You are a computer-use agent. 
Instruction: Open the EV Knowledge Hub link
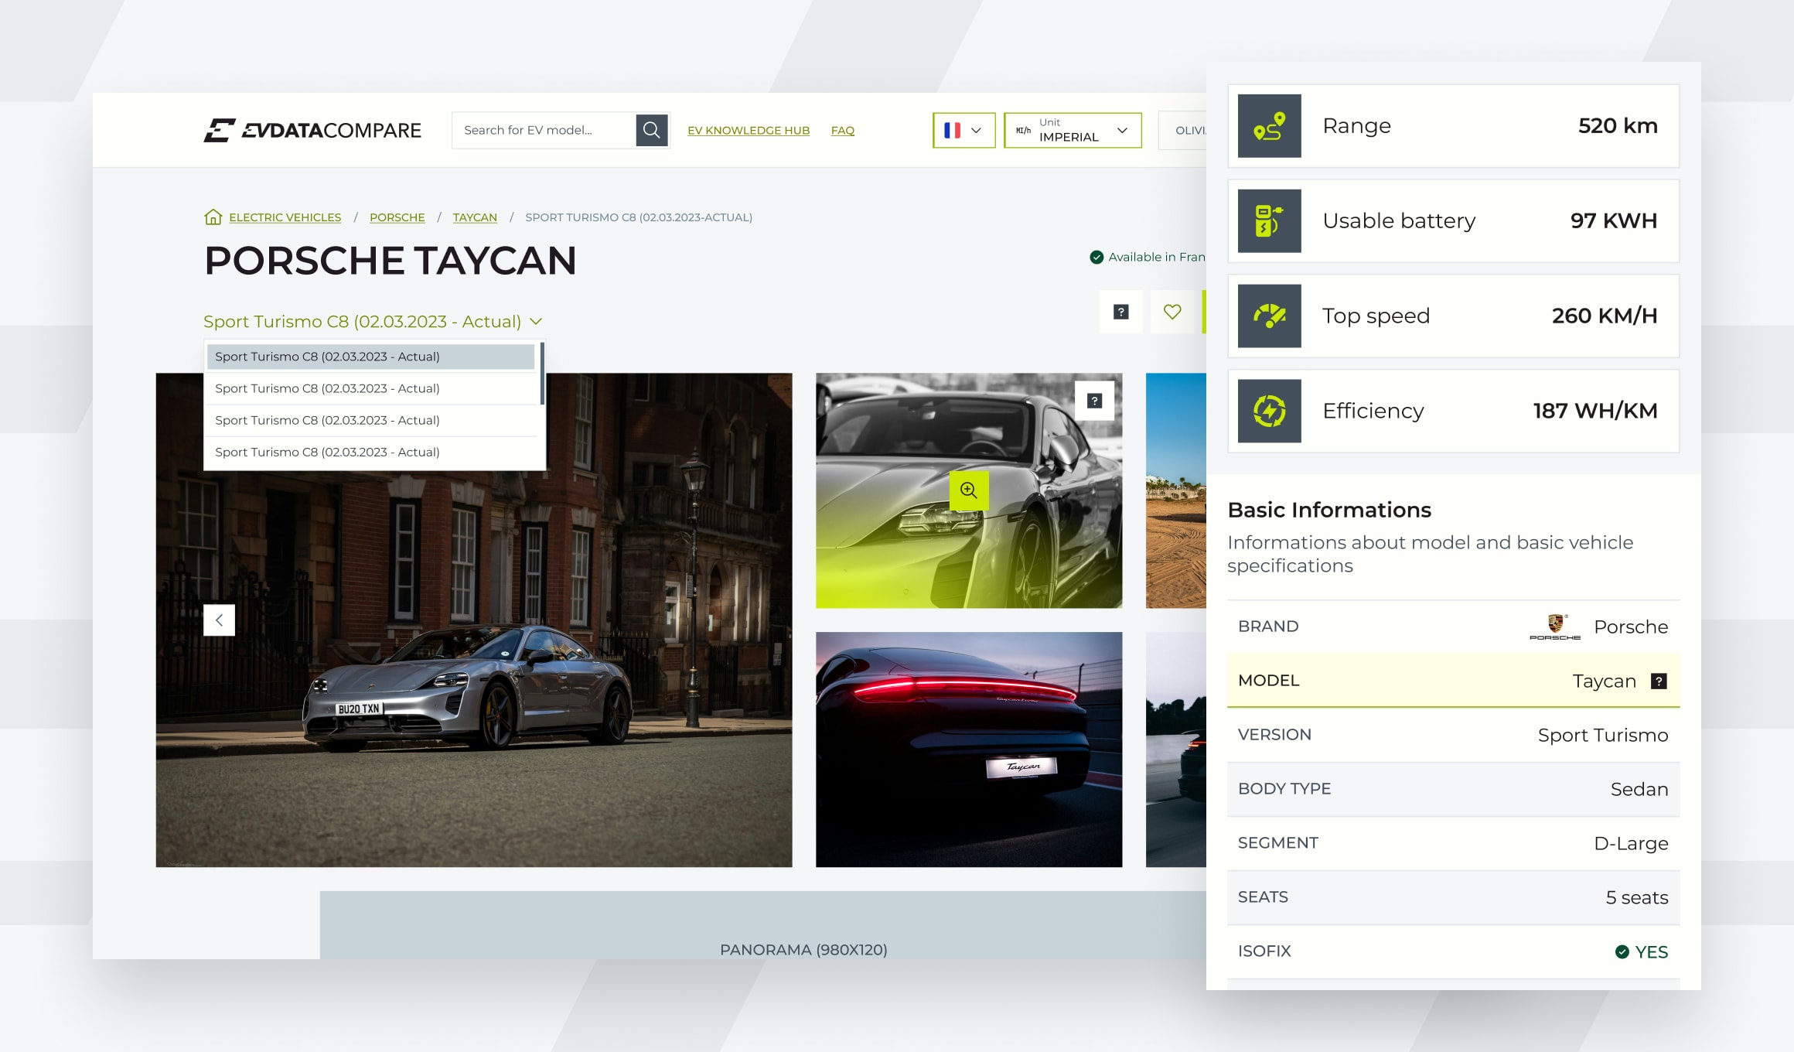749,130
